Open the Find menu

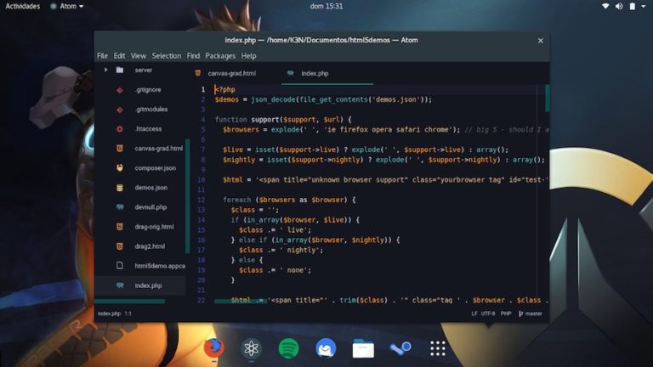coord(193,56)
